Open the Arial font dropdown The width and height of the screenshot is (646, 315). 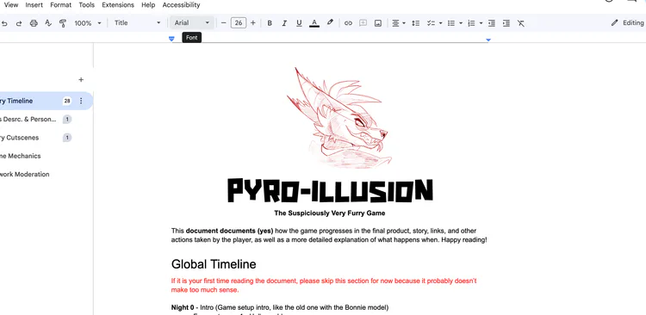[x=192, y=23]
